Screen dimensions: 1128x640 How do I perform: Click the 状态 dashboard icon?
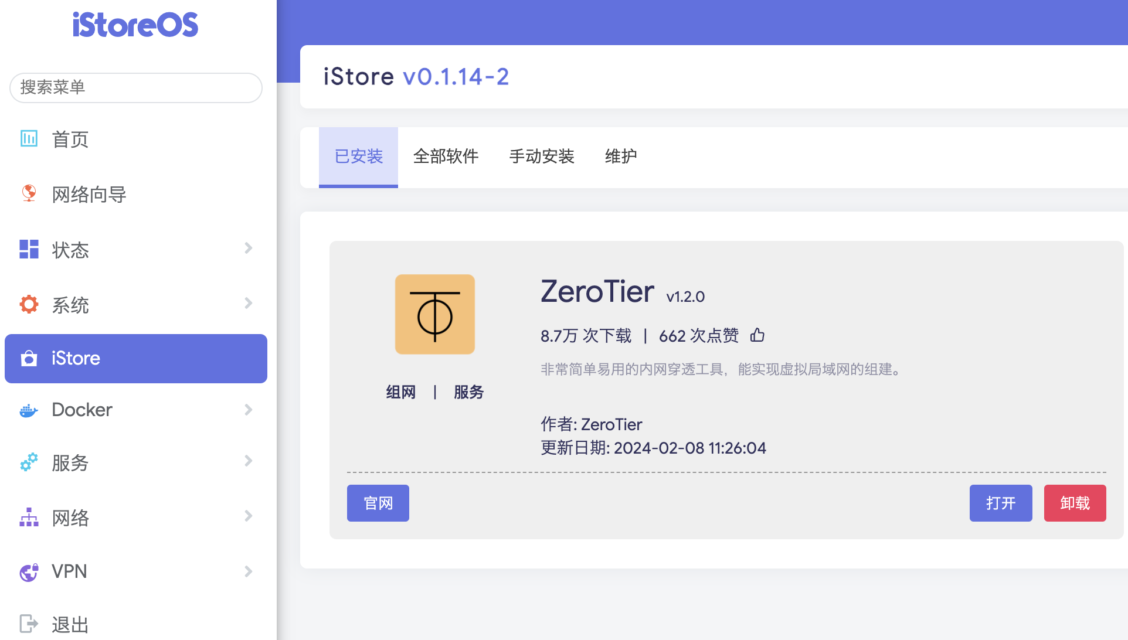pos(29,249)
